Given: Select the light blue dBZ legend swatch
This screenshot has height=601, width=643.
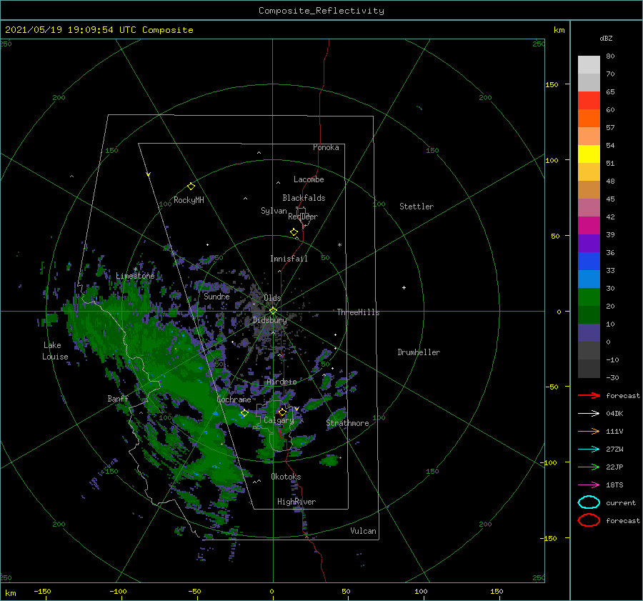Looking at the screenshot, I should click(x=589, y=279).
